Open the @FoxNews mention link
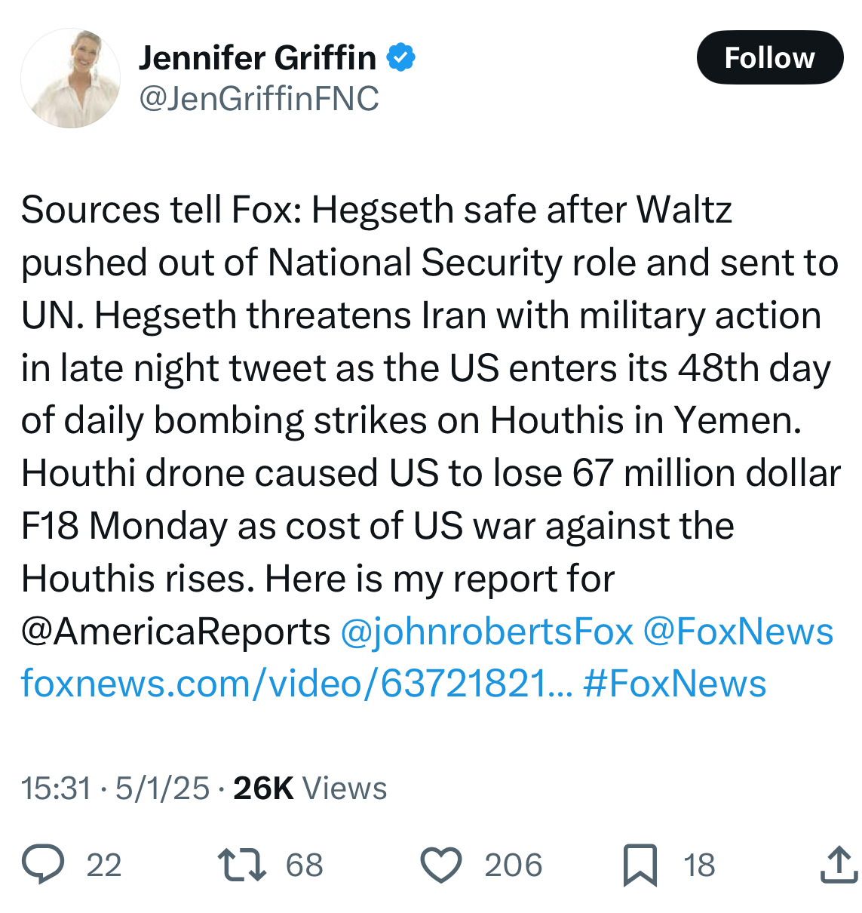Screen dimensions: 862x913 click(738, 632)
